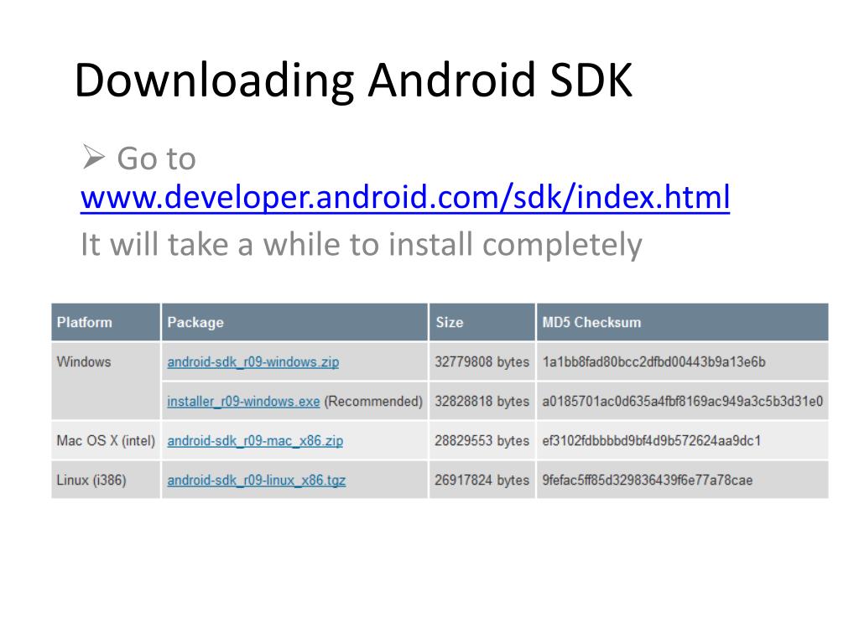
Task: Click the Platform column header
Action: click(106, 322)
